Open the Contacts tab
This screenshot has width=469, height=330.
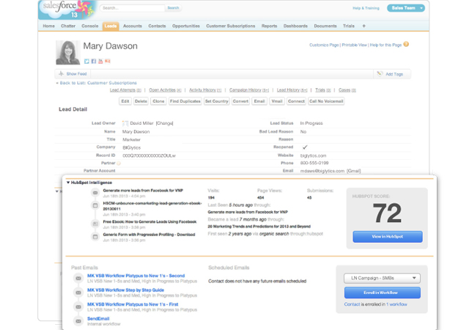tap(157, 26)
